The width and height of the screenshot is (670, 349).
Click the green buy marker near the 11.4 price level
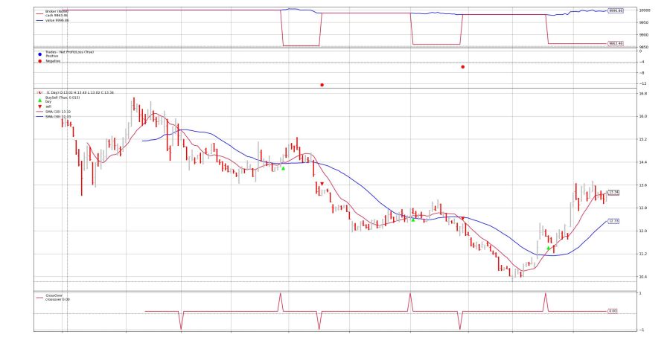548,248
